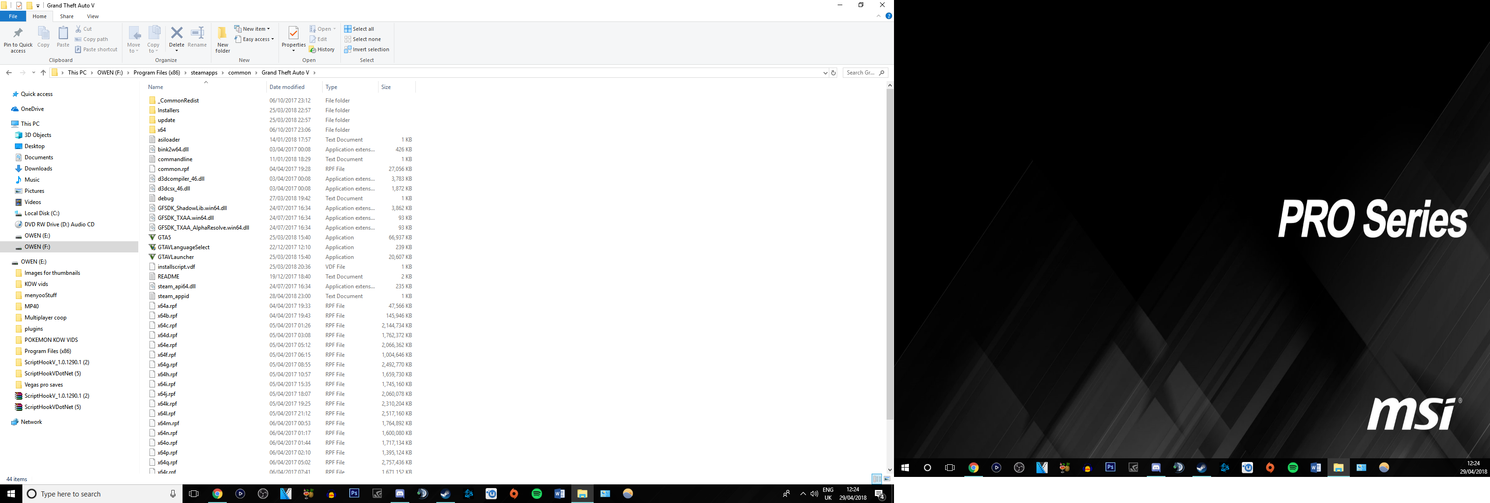Open Photoshop from the left taskbar
The image size is (1490, 503).
click(354, 494)
